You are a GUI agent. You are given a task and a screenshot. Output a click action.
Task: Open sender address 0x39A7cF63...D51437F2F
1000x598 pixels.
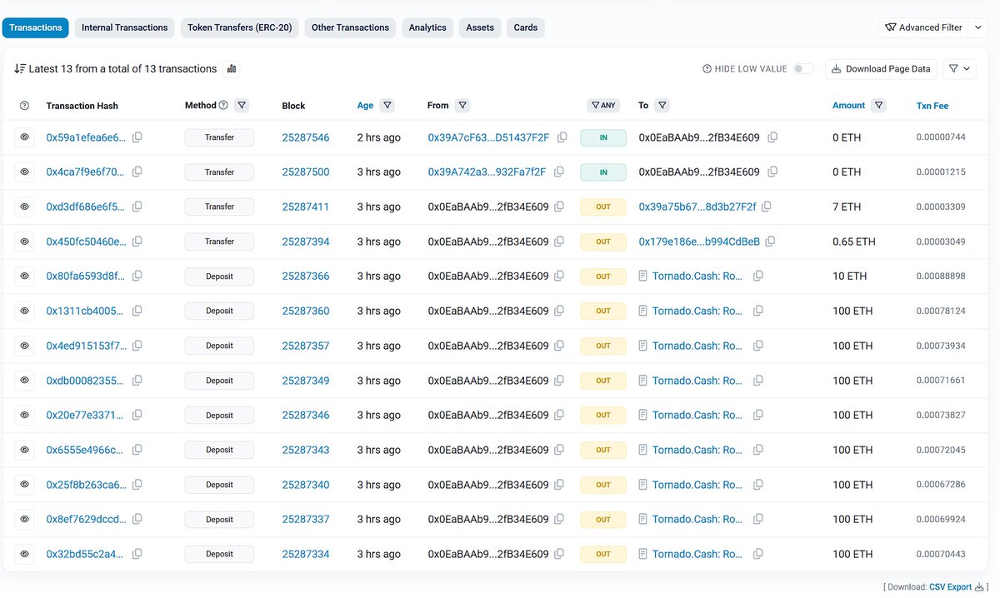click(x=488, y=137)
